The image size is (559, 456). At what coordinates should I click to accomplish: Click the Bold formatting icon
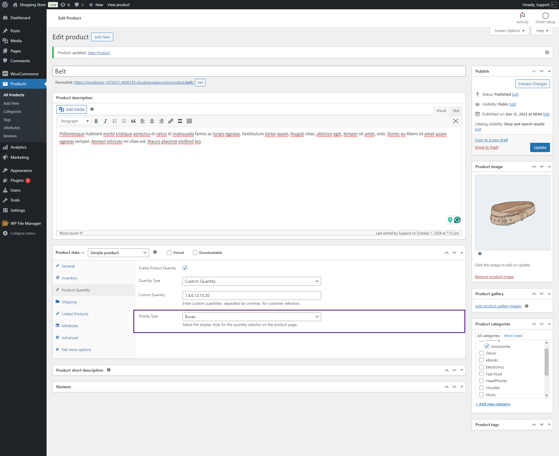[96, 121]
